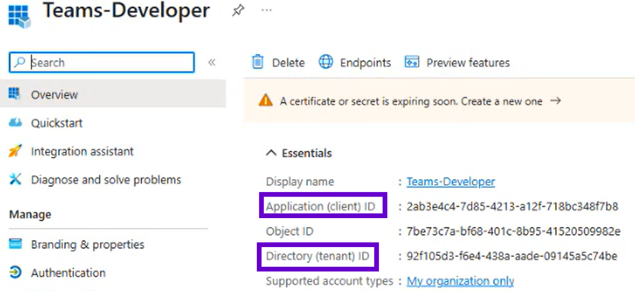Click the Teams-Developer page title

pyautogui.click(x=127, y=11)
